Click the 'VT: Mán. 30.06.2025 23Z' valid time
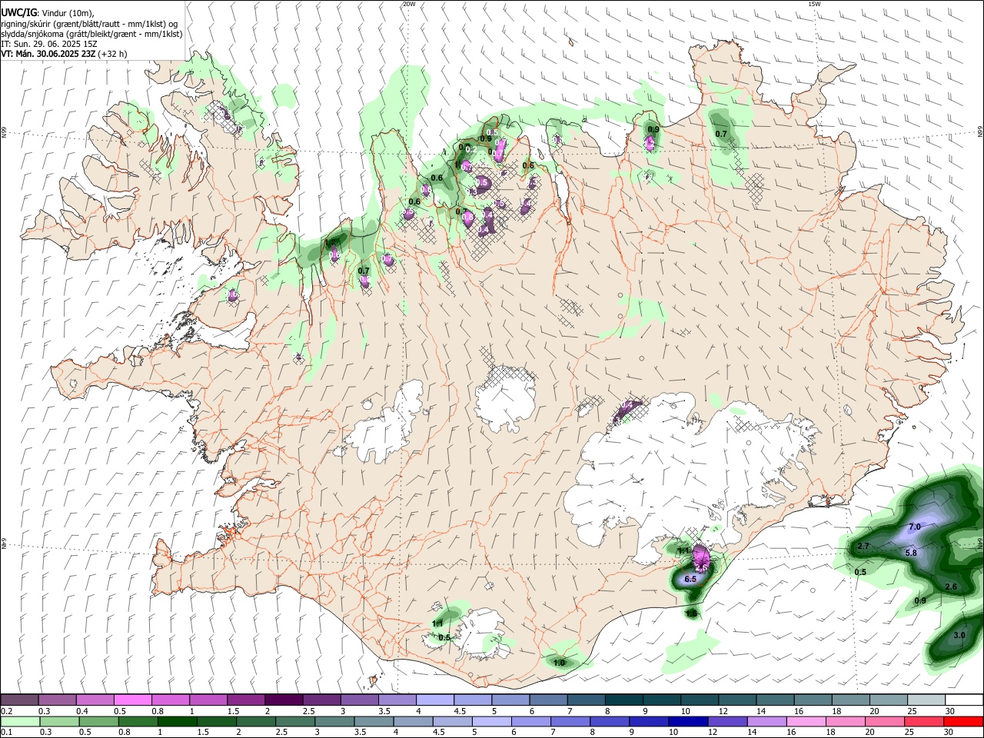This screenshot has height=738, width=984. 48,54
